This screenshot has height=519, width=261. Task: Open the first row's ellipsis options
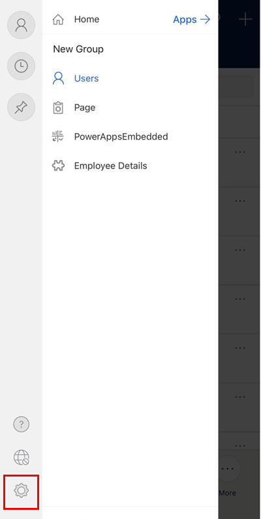tap(240, 152)
